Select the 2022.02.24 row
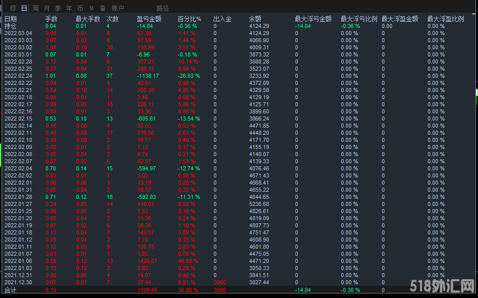The height and width of the screenshot is (298, 478). point(18,76)
